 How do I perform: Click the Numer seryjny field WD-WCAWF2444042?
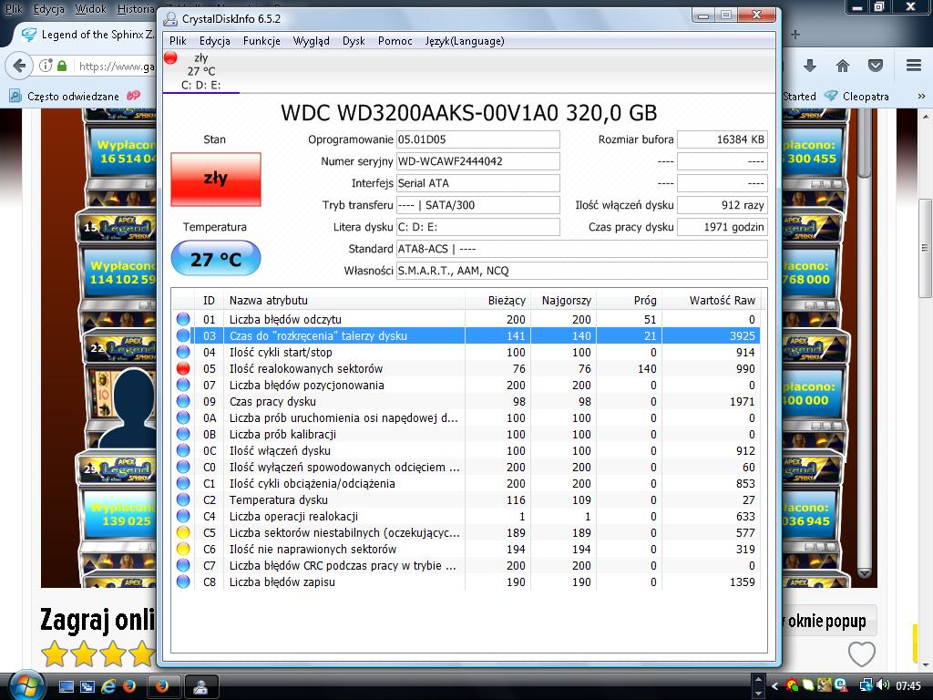click(477, 161)
